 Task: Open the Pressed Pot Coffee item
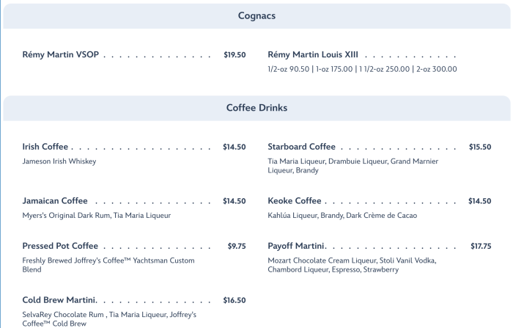(x=60, y=246)
